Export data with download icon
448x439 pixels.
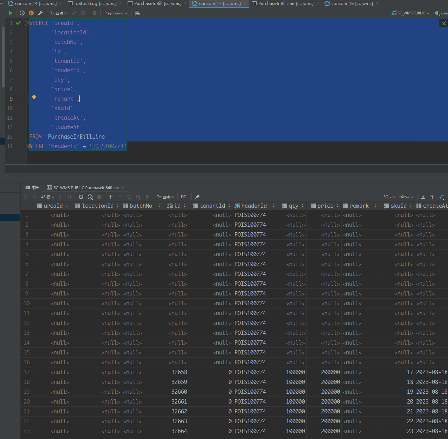point(423,197)
